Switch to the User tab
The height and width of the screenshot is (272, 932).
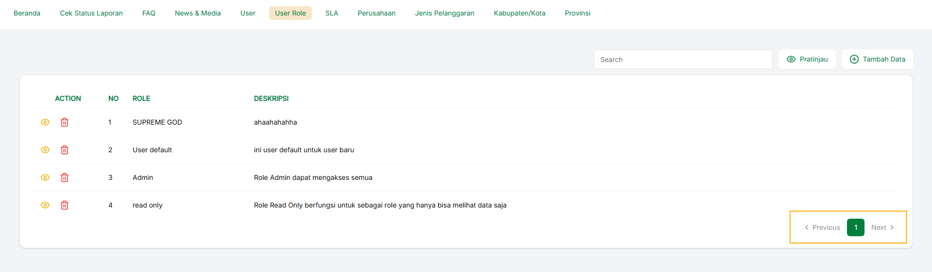tap(248, 13)
